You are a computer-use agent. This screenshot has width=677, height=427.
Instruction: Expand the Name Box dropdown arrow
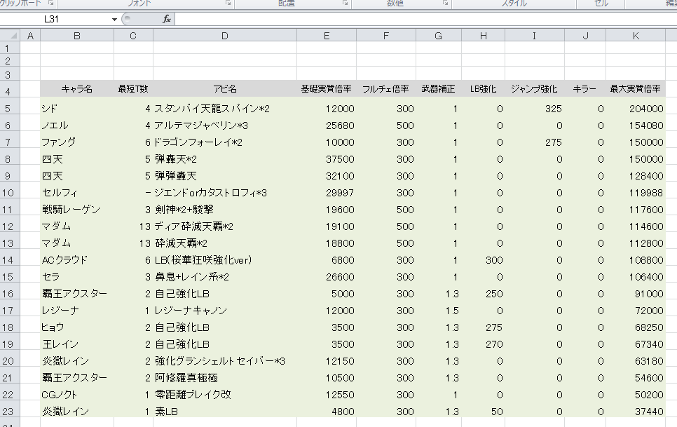coord(114,20)
